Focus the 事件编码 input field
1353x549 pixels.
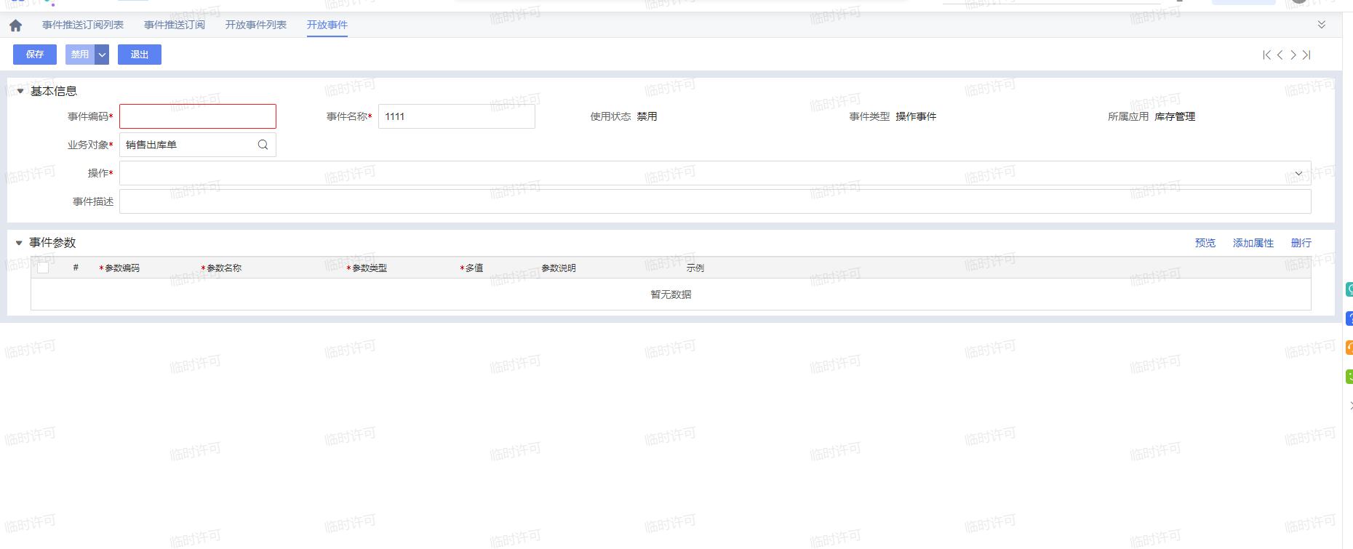[198, 116]
